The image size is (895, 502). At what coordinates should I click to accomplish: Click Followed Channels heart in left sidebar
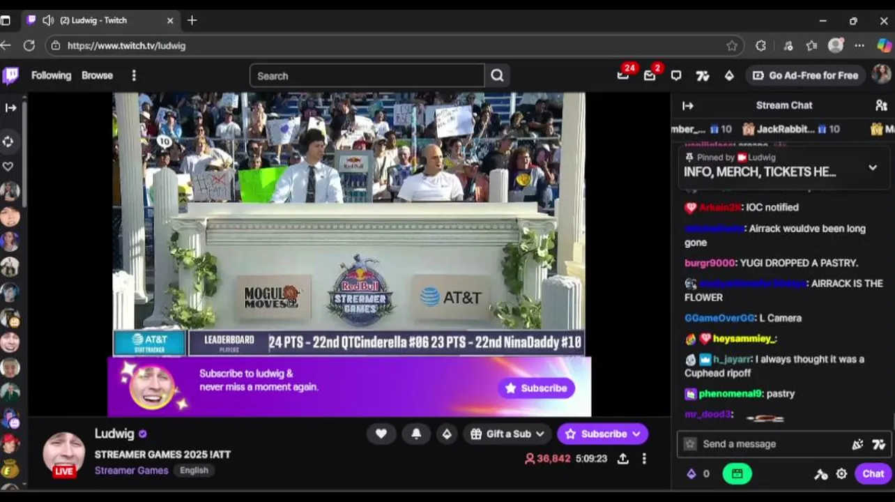pos(8,167)
